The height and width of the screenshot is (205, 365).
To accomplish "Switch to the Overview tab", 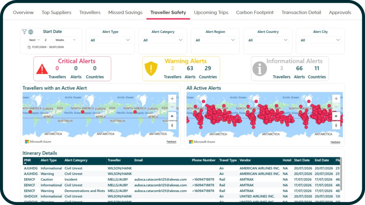I will 23,12.
